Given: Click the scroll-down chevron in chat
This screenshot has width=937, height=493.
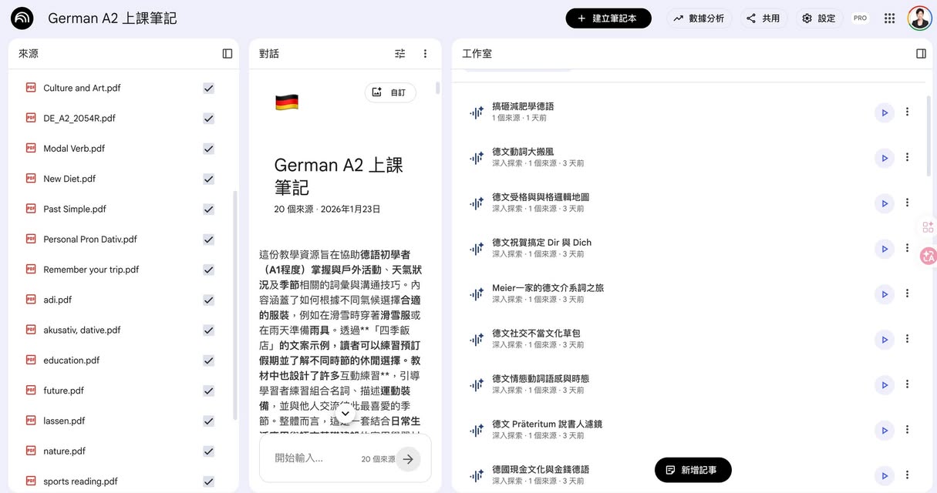Looking at the screenshot, I should point(345,414).
